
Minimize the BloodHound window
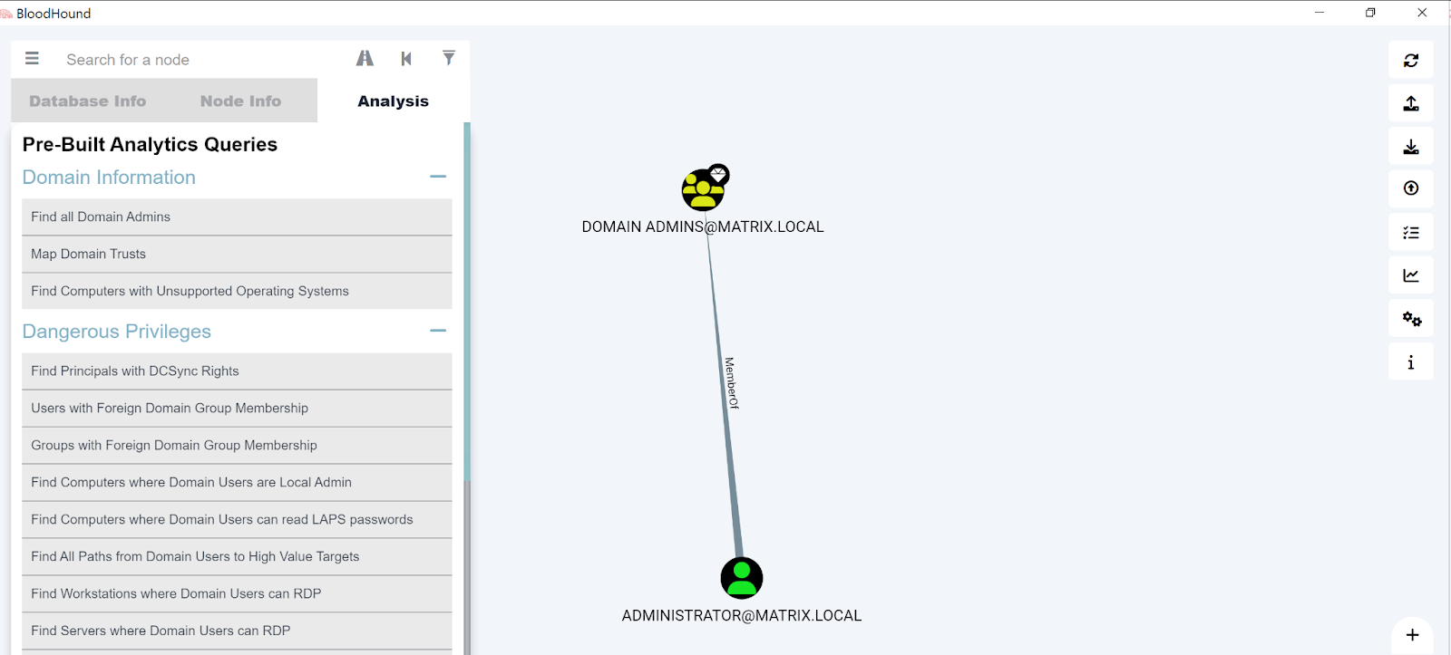[x=1320, y=13]
